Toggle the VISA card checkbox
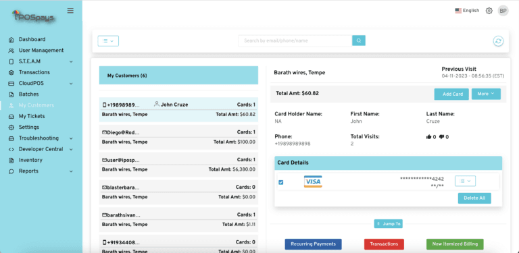The height and width of the screenshot is (253, 519). tap(281, 182)
